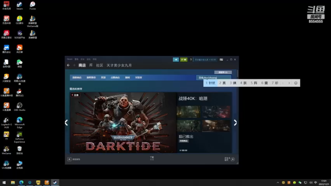The width and height of the screenshot is (331, 186).
Task: Open the taskbar clock and date
Action: click(x=324, y=183)
